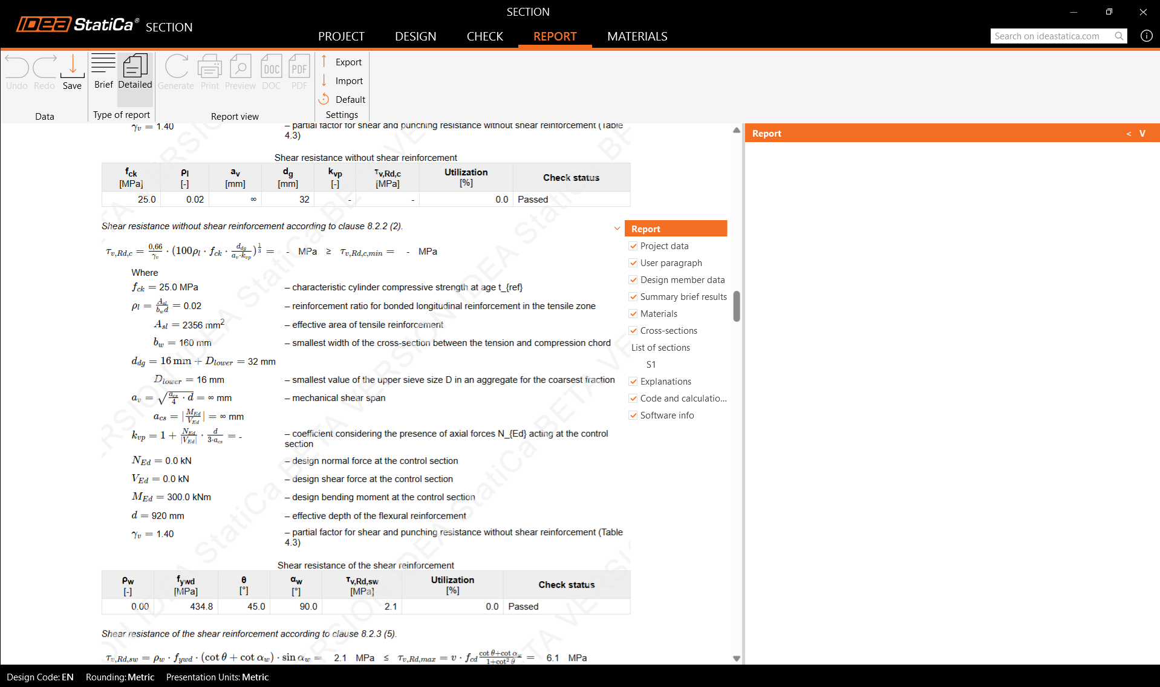Open the info icon at top right
The image size is (1160, 687).
(x=1146, y=36)
